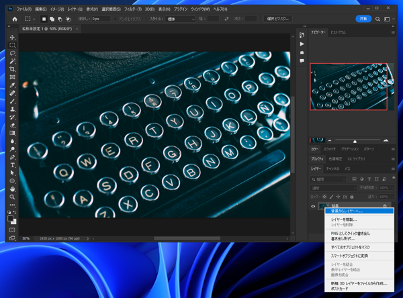
Task: Select the Gradient tool
Action: click(x=12, y=133)
